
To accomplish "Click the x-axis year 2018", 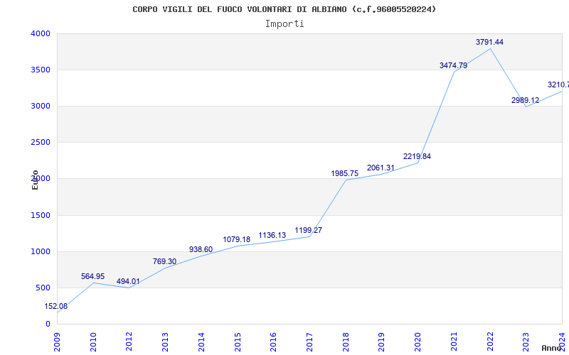I will coord(346,342).
